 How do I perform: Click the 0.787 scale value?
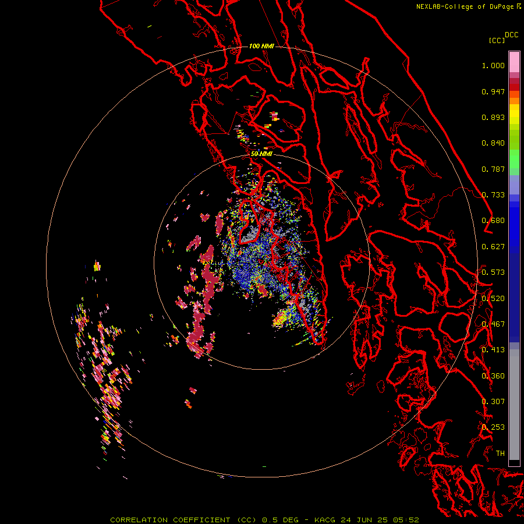[x=493, y=169]
